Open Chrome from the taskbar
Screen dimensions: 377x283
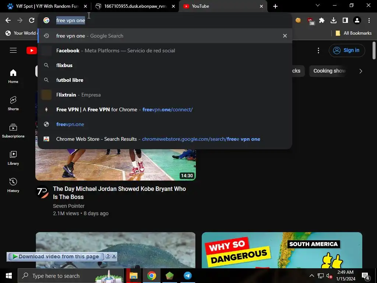click(x=151, y=276)
